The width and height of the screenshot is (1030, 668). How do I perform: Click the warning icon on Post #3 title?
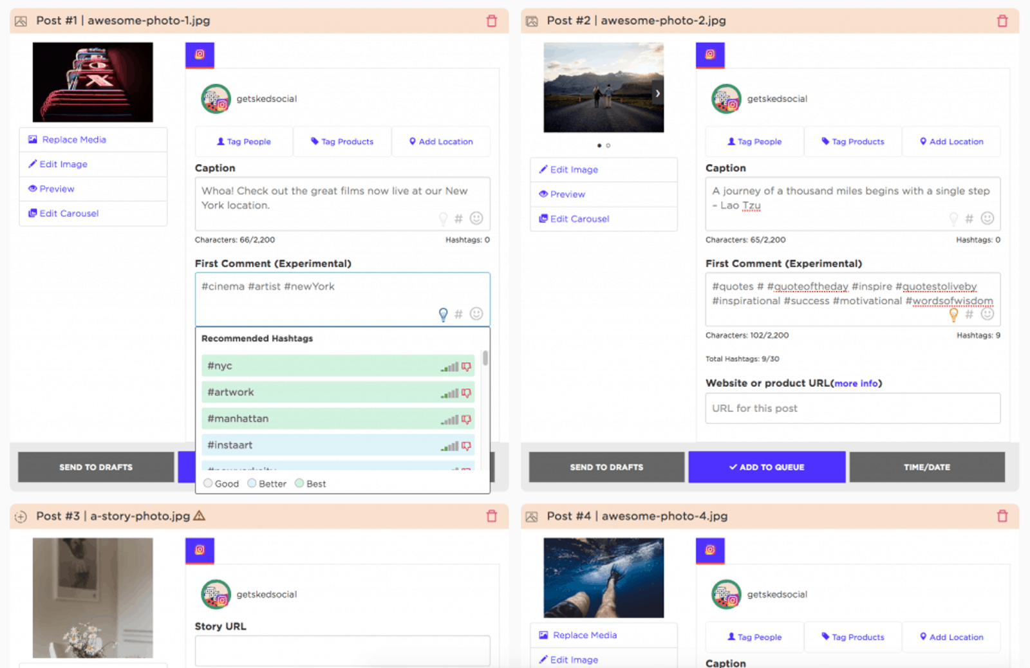200,515
